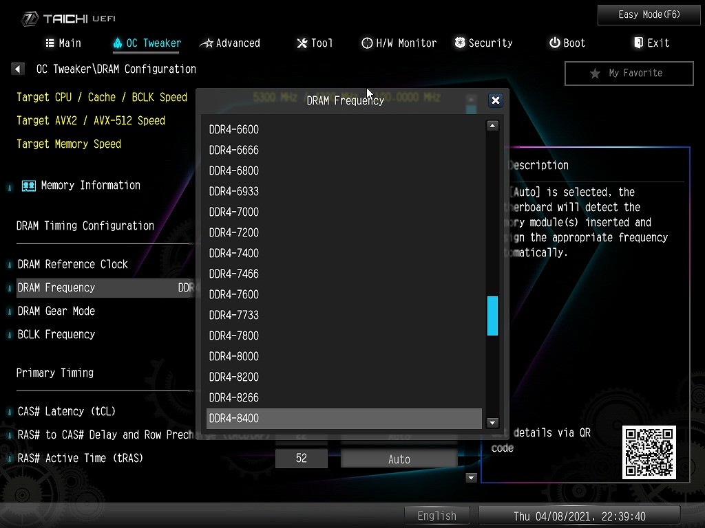
Task: Click the QR code image
Action: (x=649, y=452)
